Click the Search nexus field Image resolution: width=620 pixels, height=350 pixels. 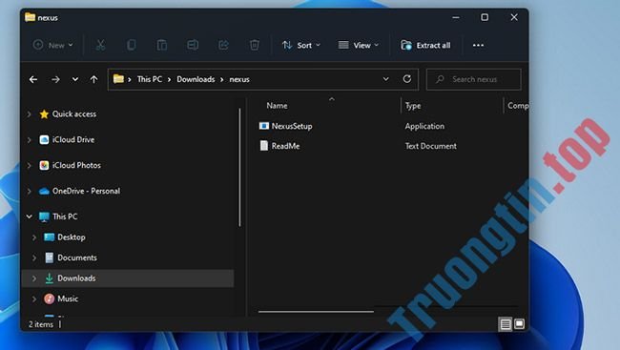click(x=474, y=79)
